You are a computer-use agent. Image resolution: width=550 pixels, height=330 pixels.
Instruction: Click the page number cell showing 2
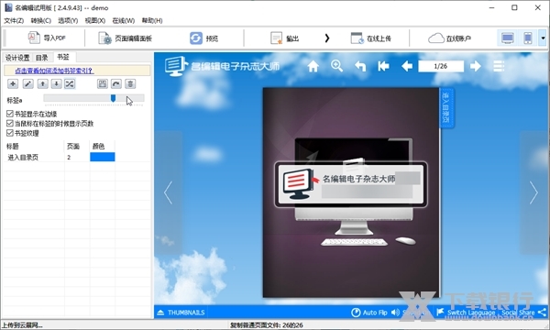tap(77, 157)
